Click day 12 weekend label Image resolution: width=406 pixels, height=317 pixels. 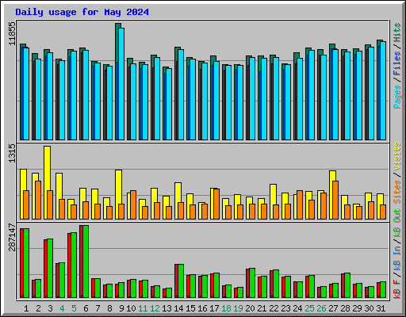155,308
